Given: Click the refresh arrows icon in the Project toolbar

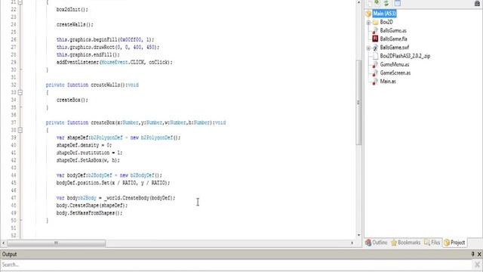Looking at the screenshot, I should click(386, 3).
